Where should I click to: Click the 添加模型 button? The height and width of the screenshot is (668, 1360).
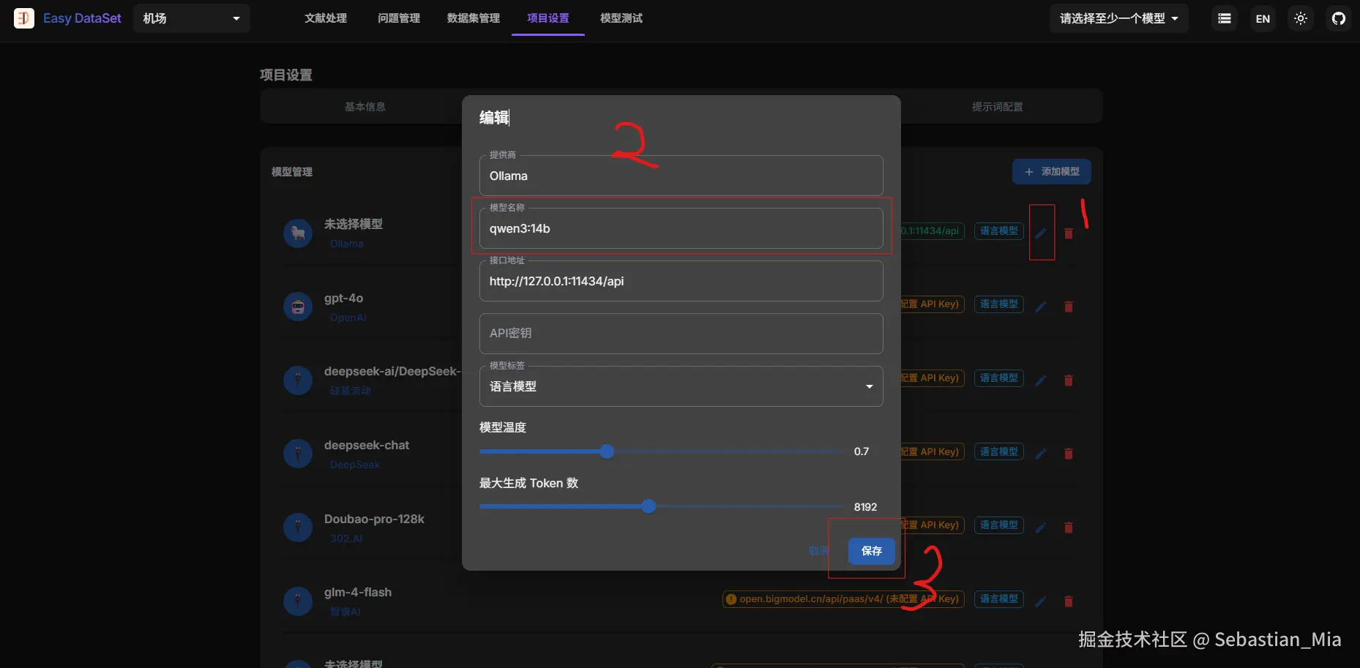coord(1052,171)
